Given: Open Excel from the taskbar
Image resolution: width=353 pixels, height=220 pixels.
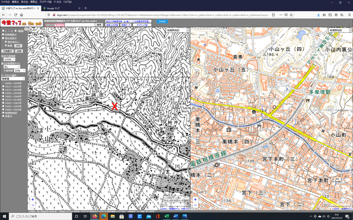Looking at the screenshot, I should point(166,216).
